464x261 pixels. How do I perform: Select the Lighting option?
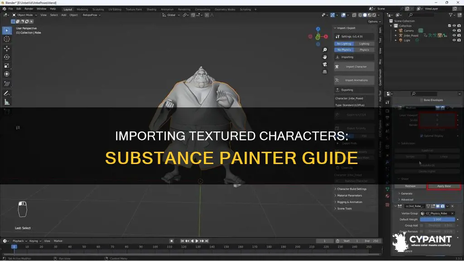364,43
